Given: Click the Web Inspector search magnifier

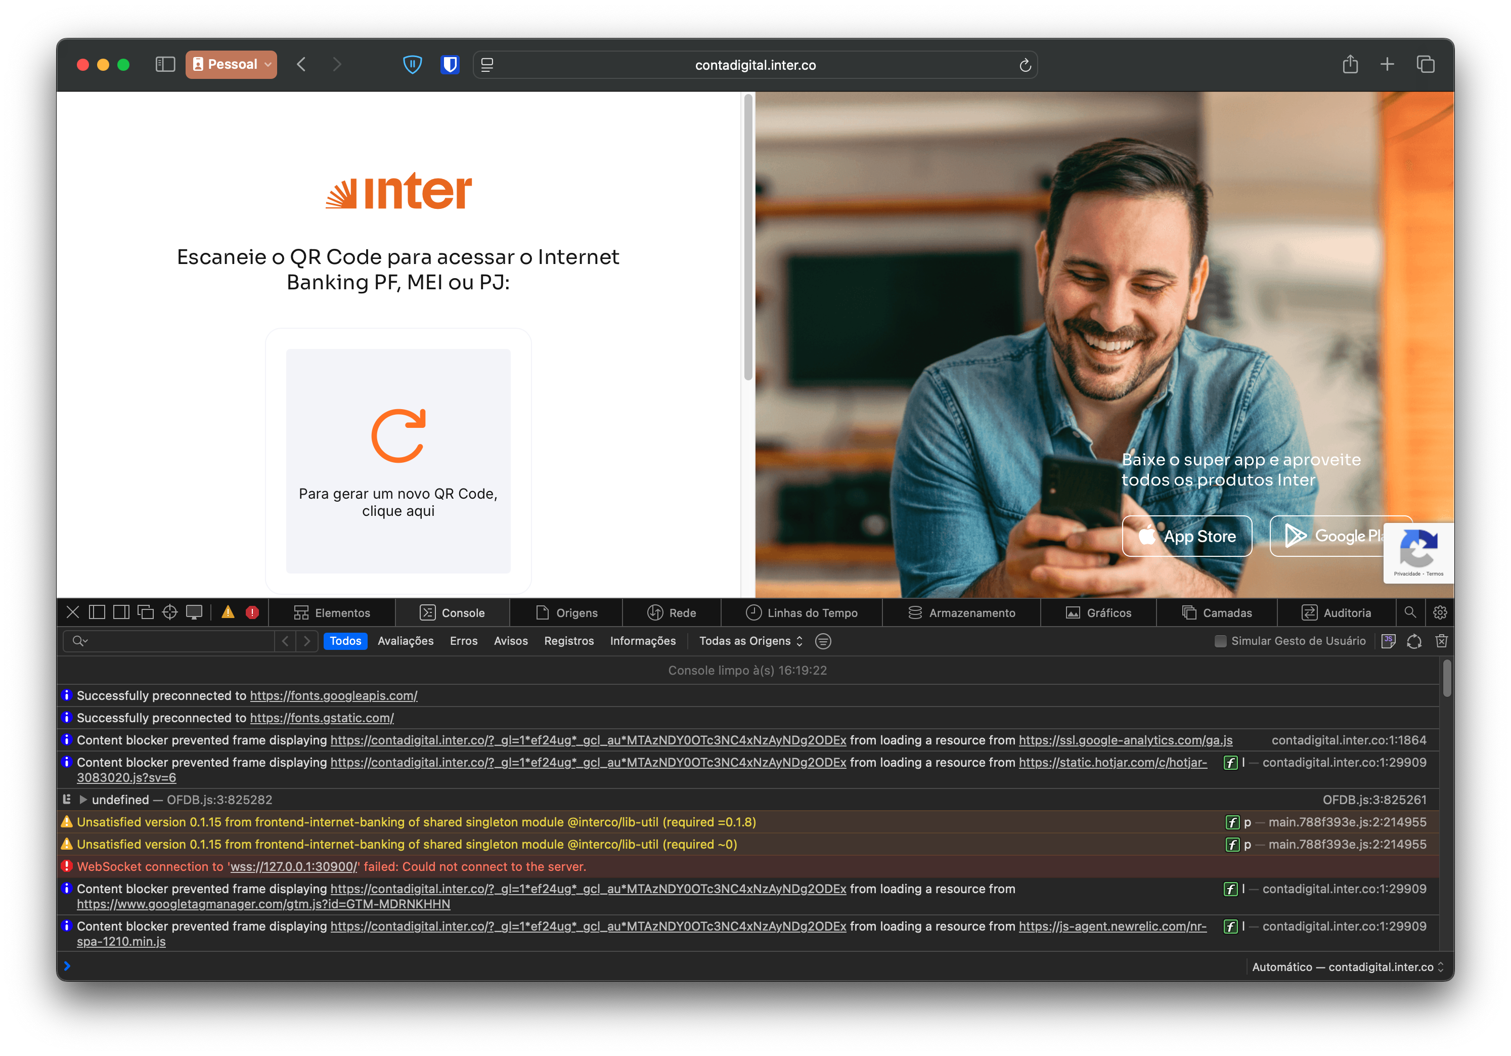Looking at the screenshot, I should point(1410,612).
